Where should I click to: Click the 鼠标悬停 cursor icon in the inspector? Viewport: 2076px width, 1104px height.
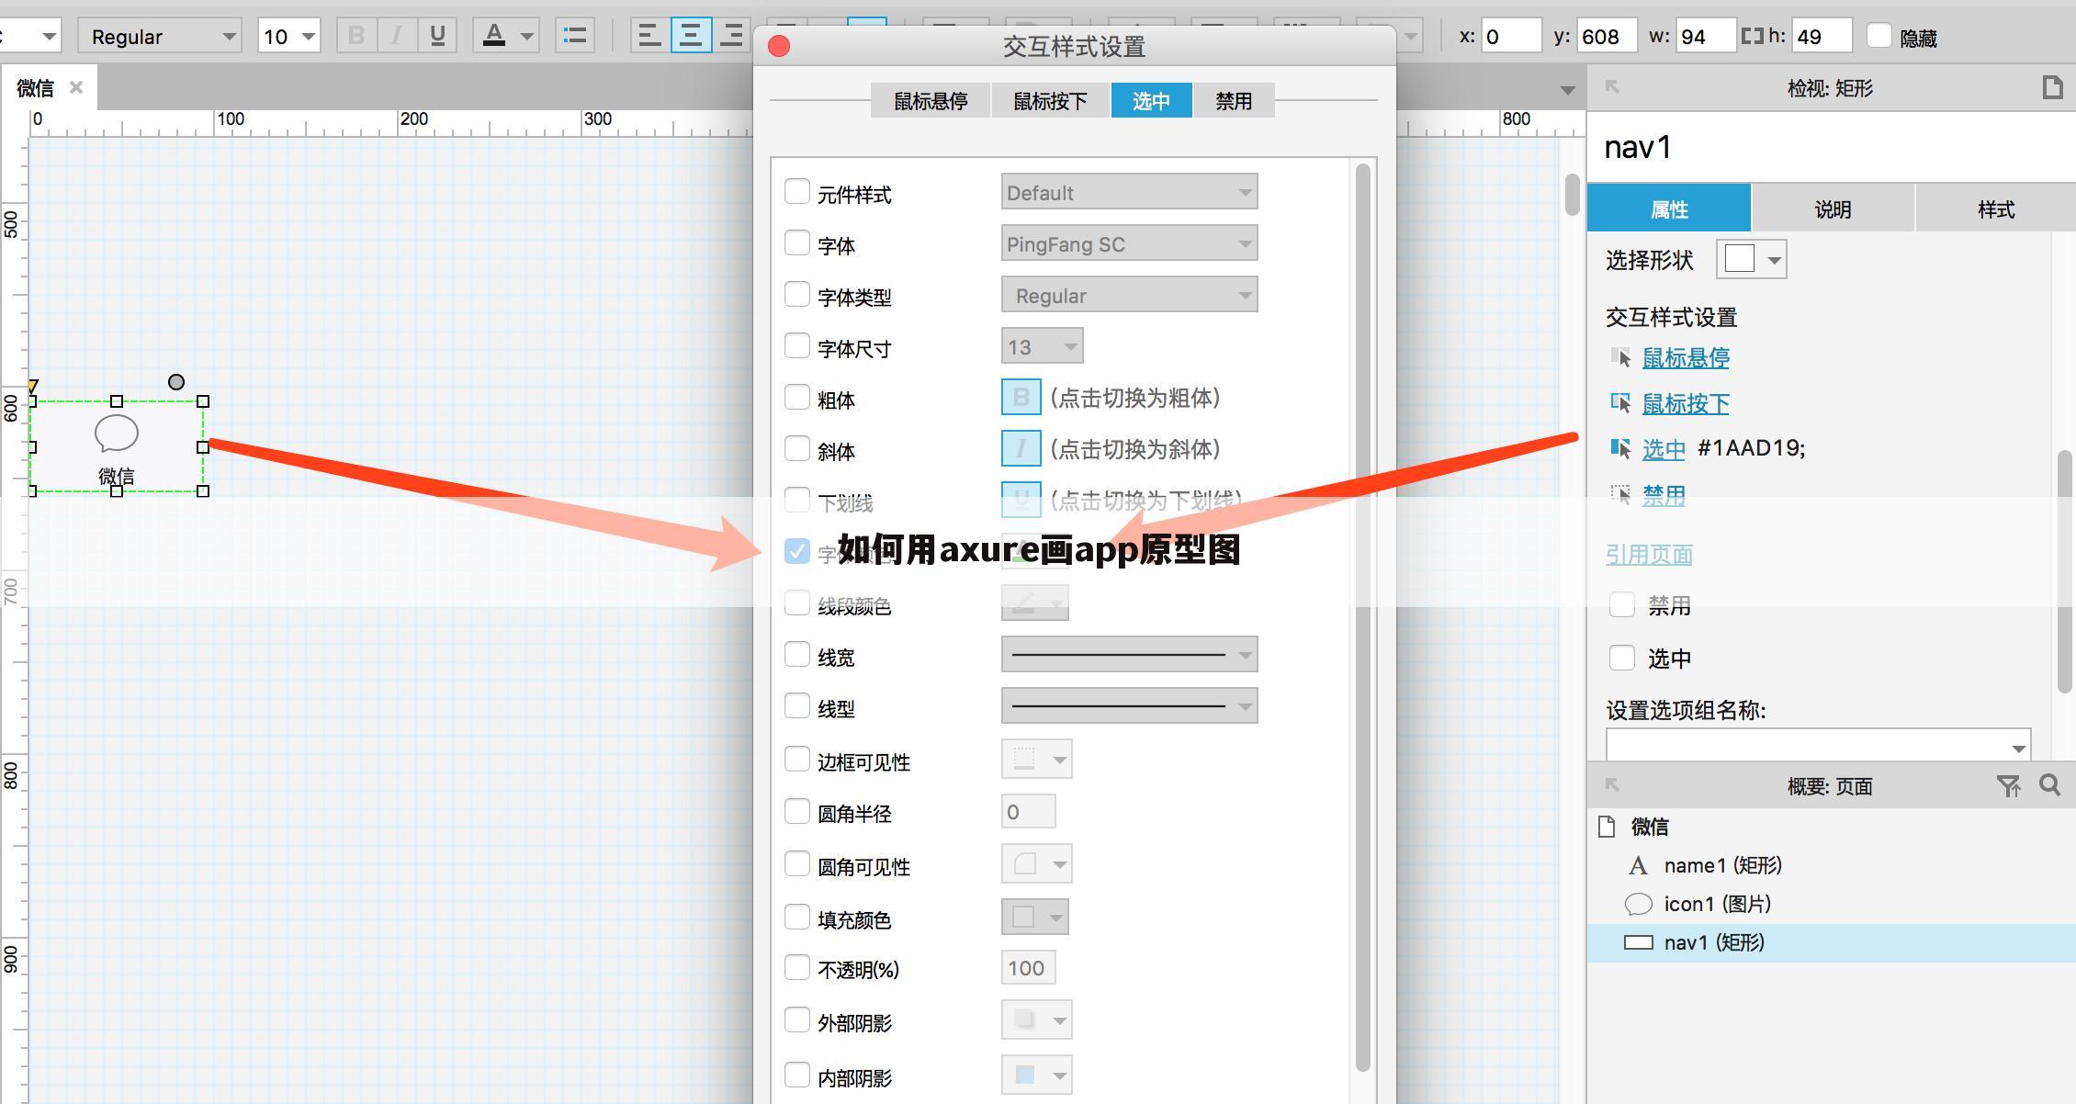click(1620, 356)
